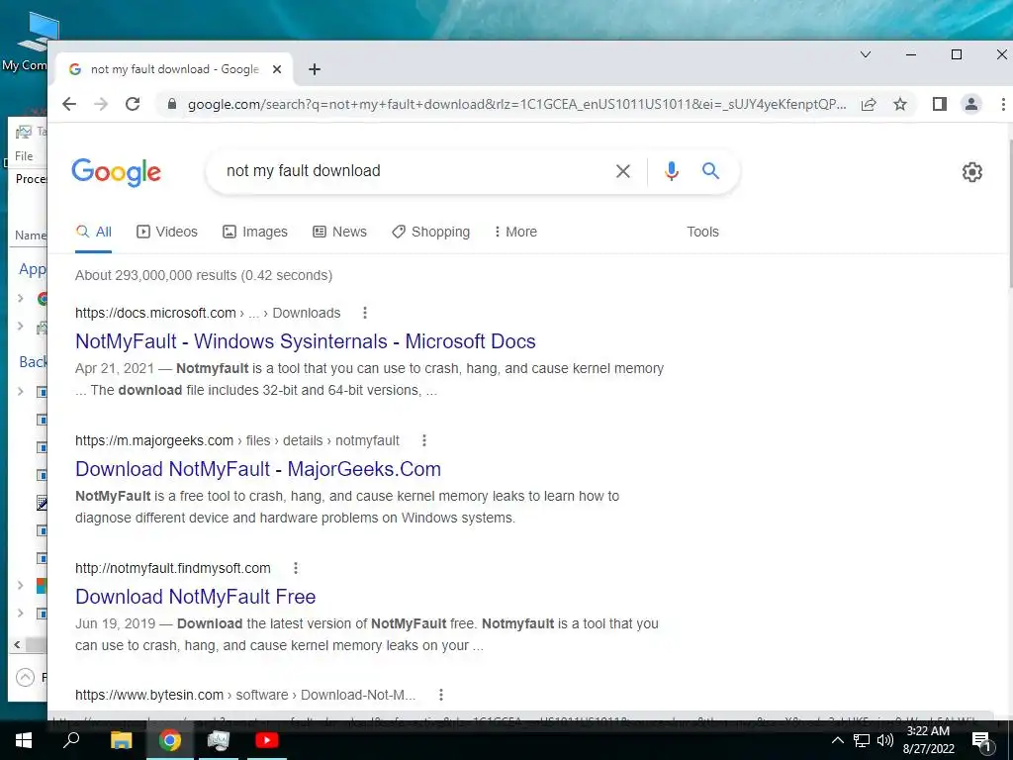
Task: Click Task Manager's horizontal scroll left arrow
Action: tap(17, 644)
